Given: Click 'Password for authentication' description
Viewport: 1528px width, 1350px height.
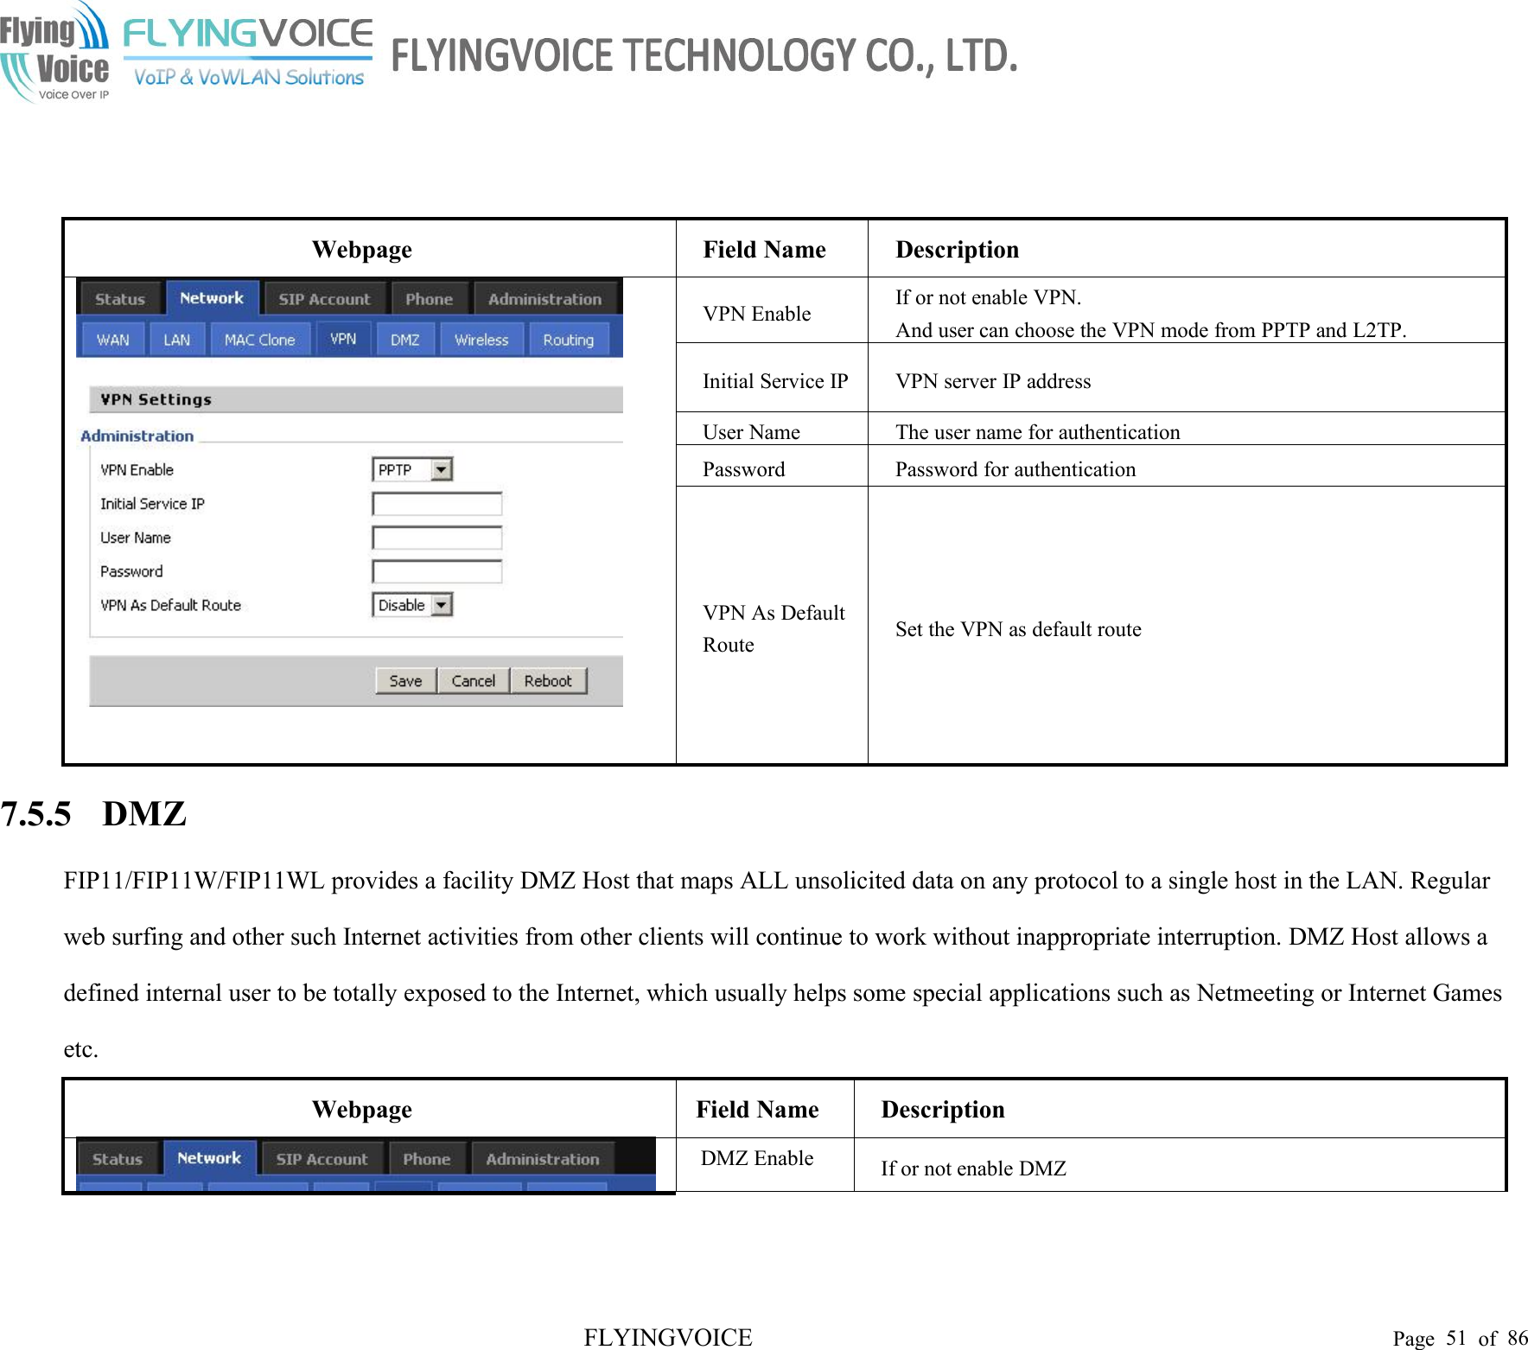Looking at the screenshot, I should click(x=1015, y=469).
